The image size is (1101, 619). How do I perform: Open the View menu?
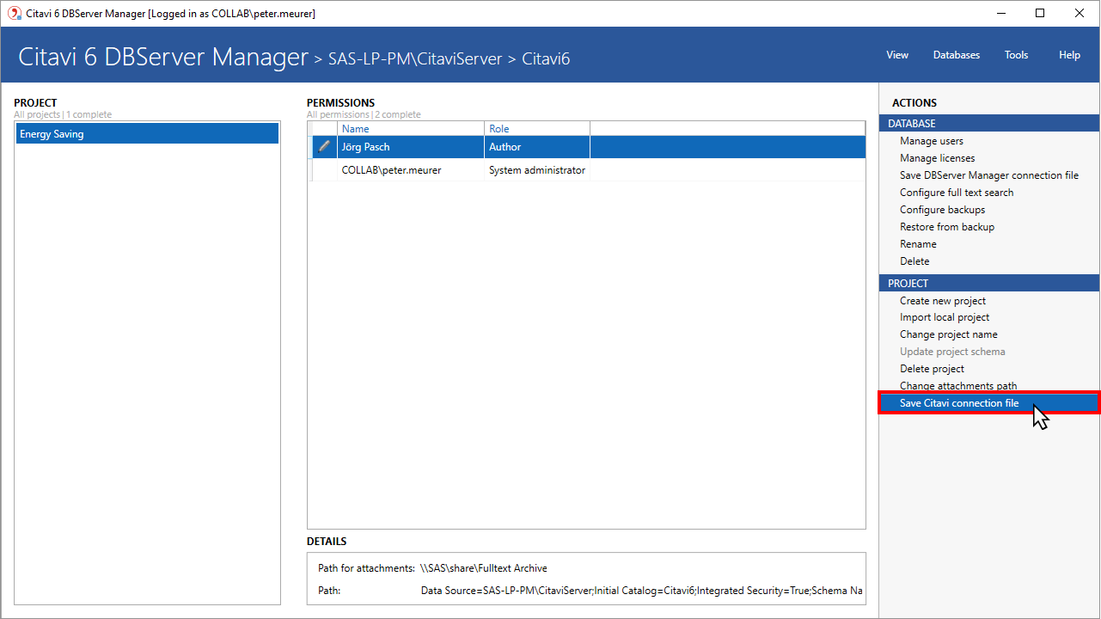(x=896, y=55)
